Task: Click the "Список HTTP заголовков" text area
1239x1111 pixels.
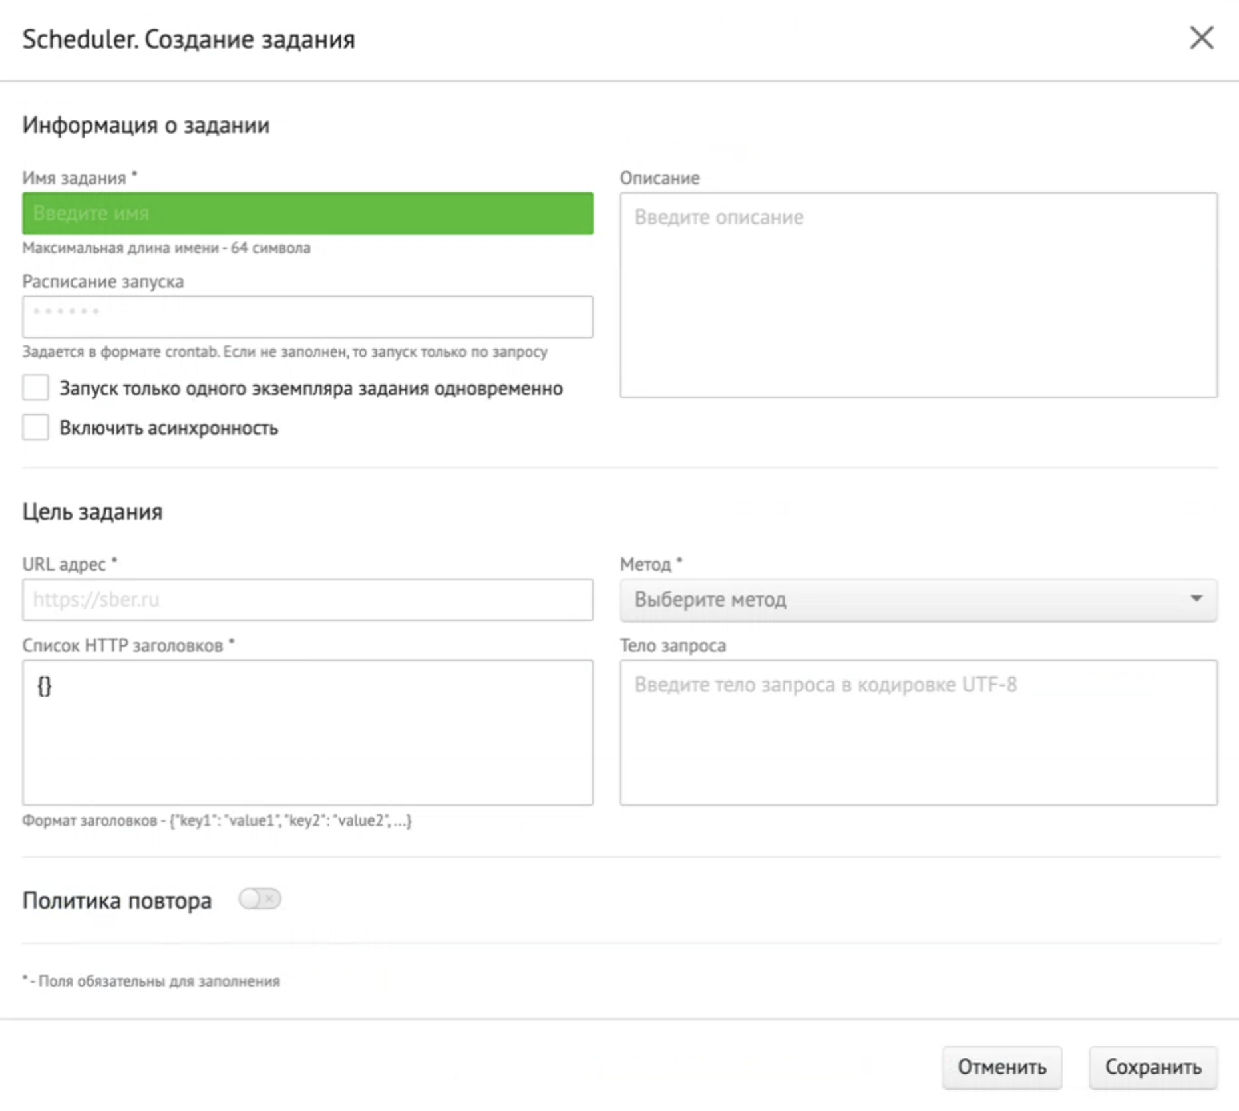Action: [x=307, y=732]
